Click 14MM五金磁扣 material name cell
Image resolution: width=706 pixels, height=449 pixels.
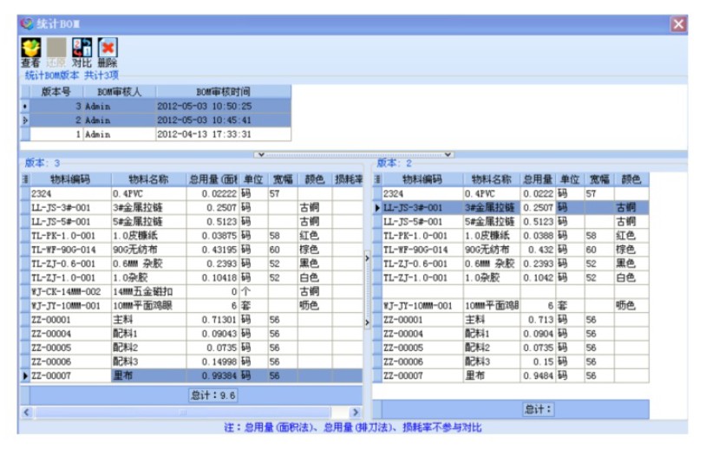148,291
